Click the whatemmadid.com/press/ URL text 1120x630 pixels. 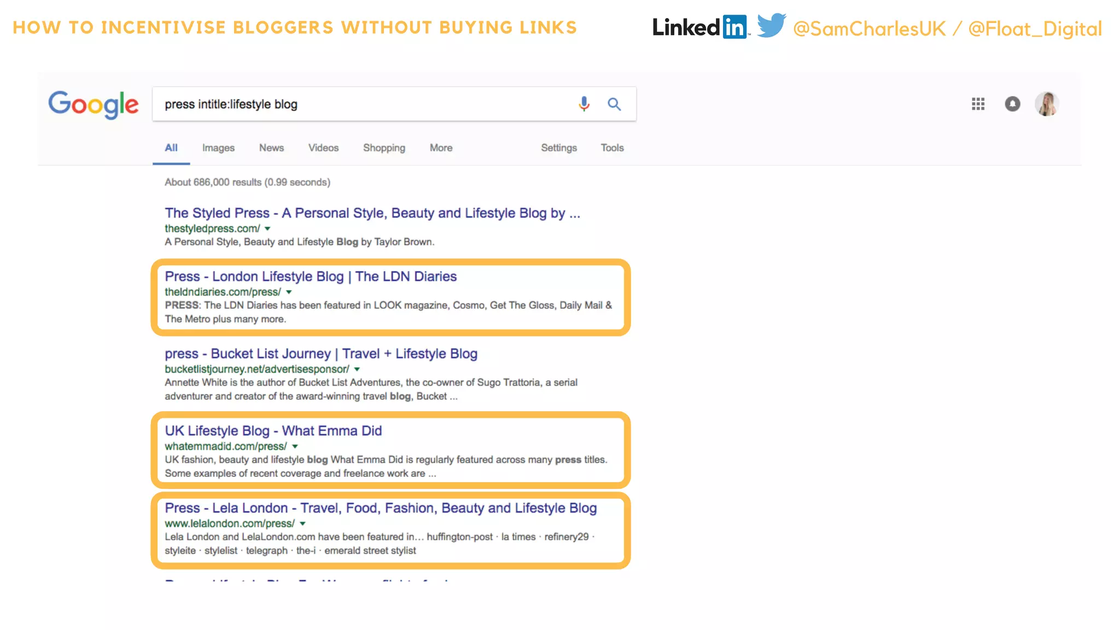tap(226, 446)
